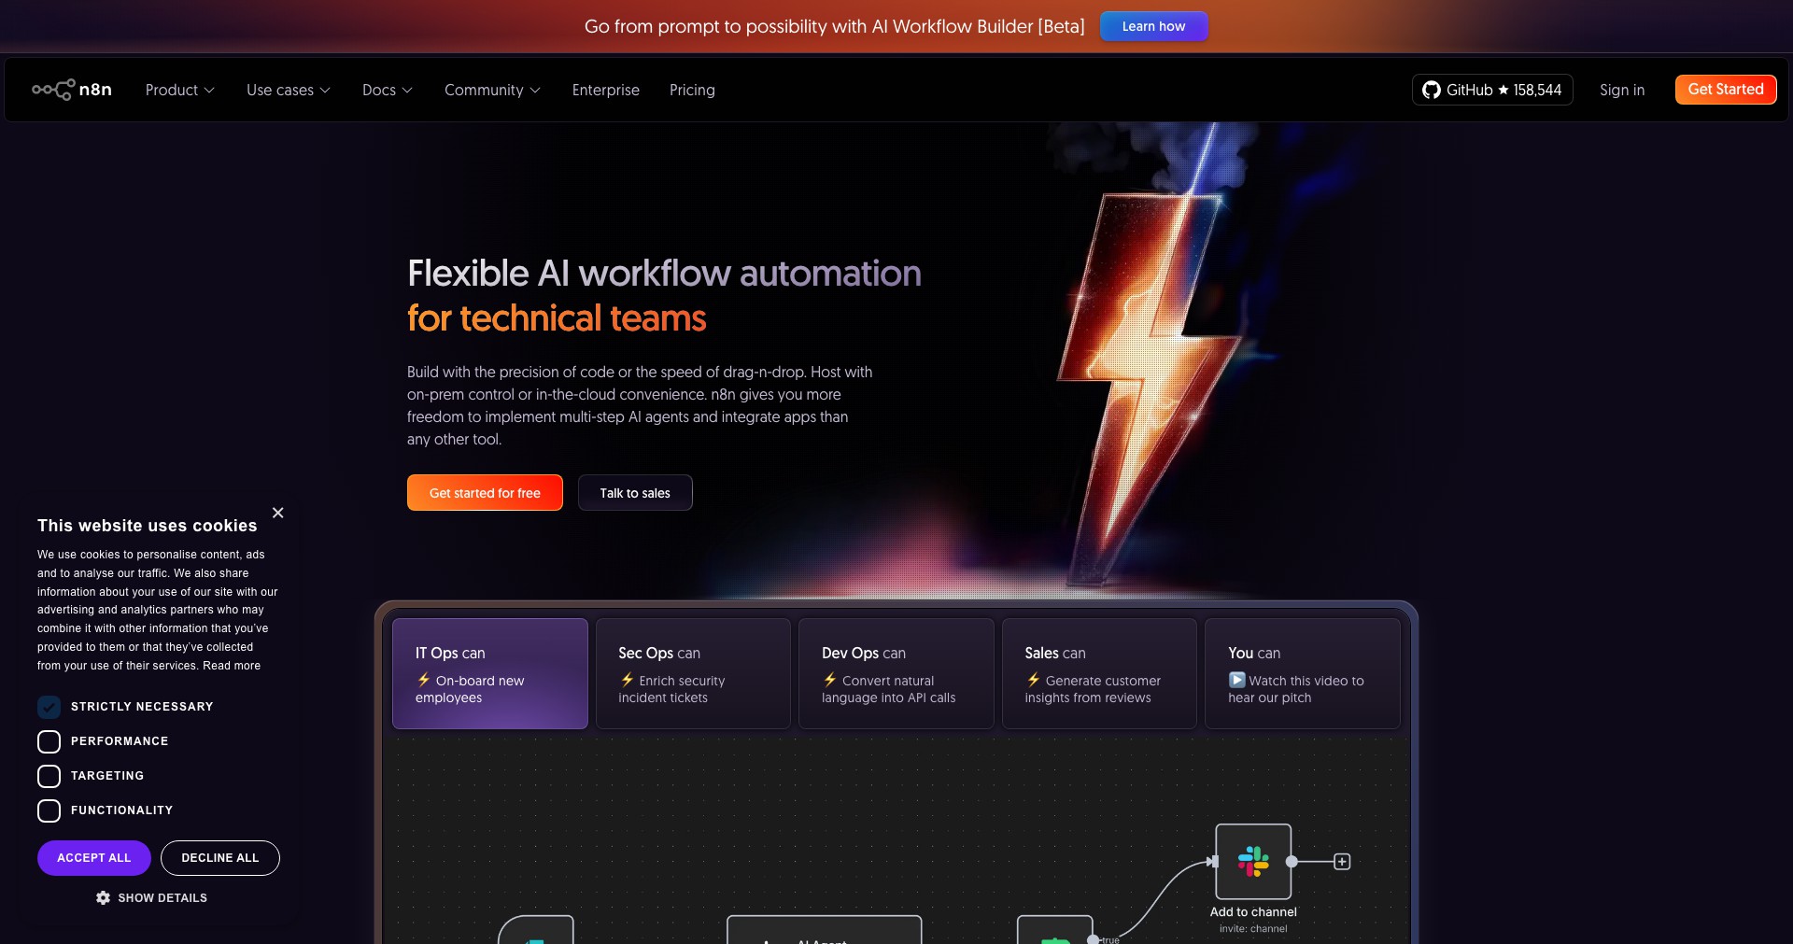The width and height of the screenshot is (1793, 944).
Task: Click the lightning icon in Sales card
Action: click(1034, 680)
